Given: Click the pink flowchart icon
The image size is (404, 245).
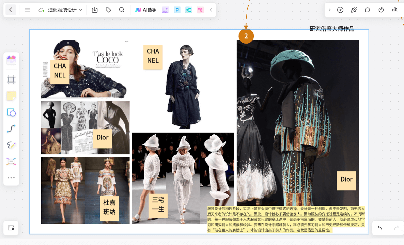Looking at the screenshot, I should coord(200,10).
